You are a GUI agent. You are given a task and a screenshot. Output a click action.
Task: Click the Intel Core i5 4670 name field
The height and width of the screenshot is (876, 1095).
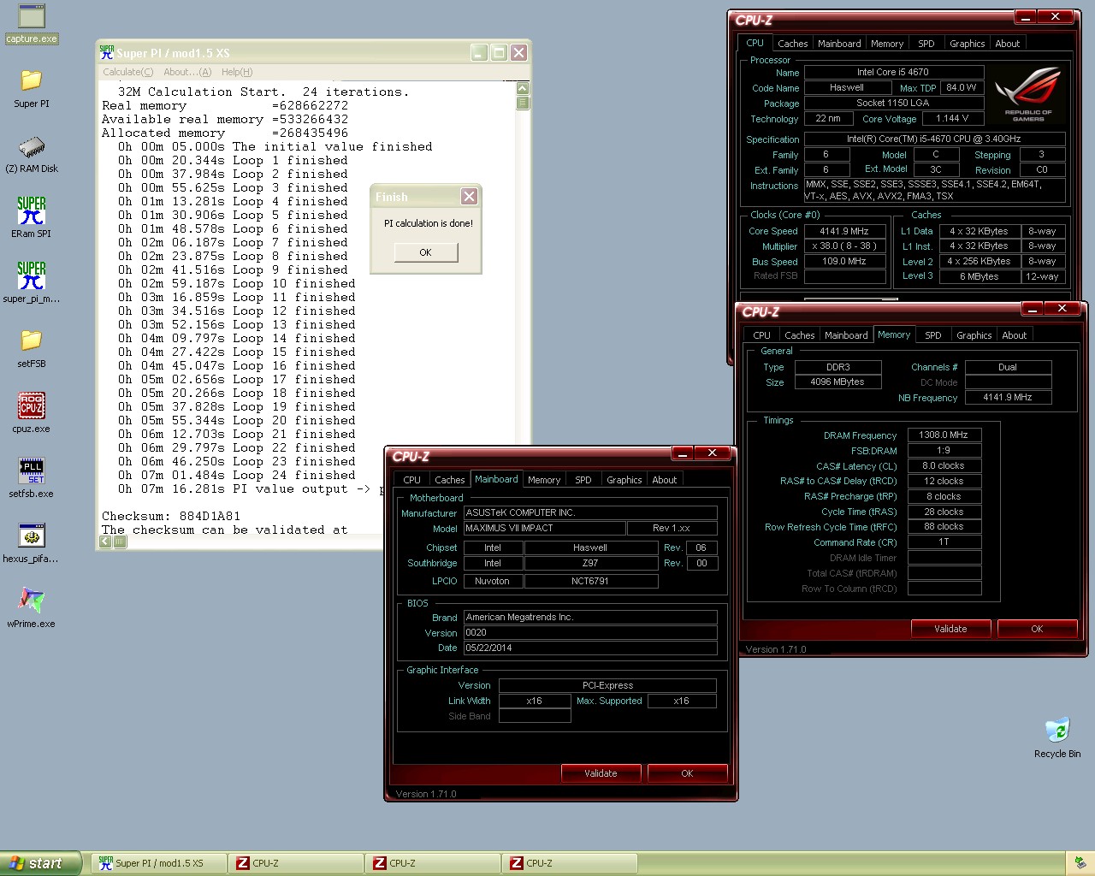[x=893, y=72]
